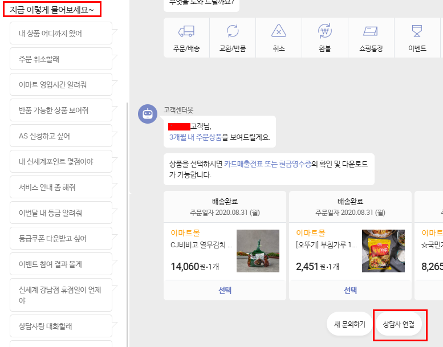Select '등급쿠폰 다운받고 싶어' bubble

point(61,239)
